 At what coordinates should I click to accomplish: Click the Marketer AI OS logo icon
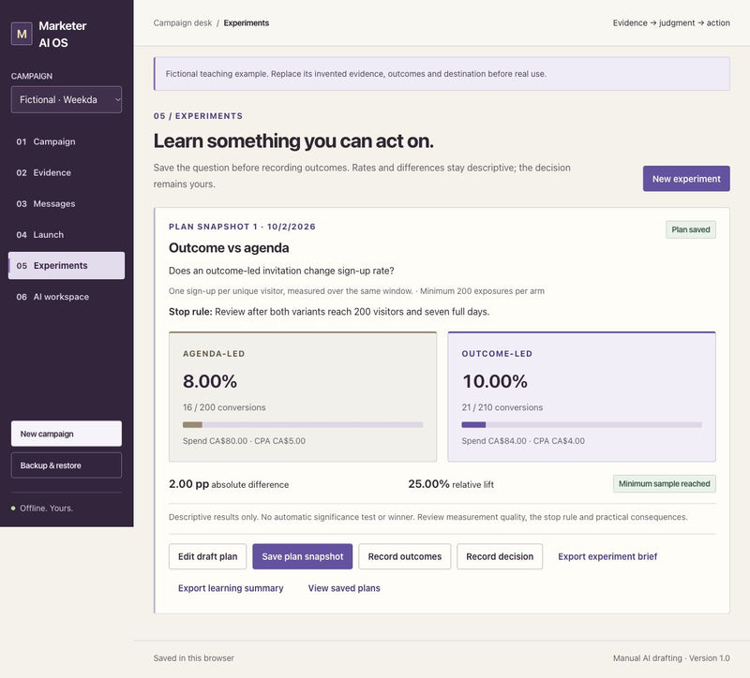click(x=22, y=34)
